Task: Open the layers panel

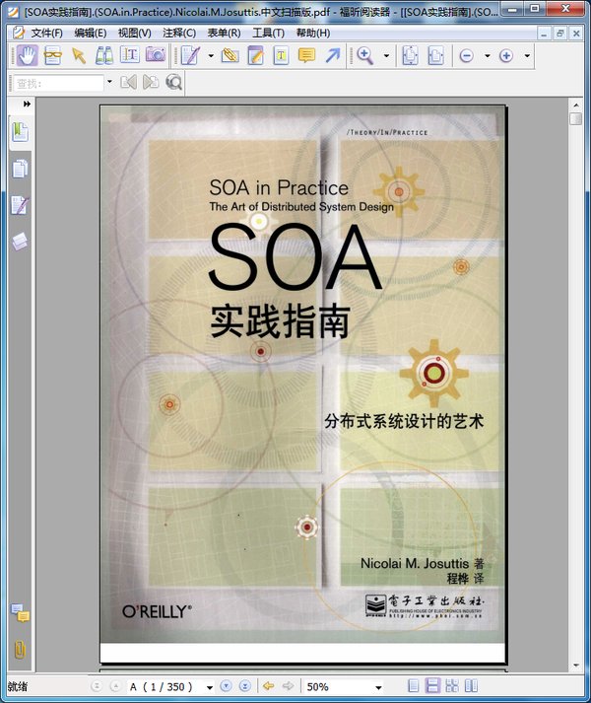Action: pyautogui.click(x=20, y=242)
